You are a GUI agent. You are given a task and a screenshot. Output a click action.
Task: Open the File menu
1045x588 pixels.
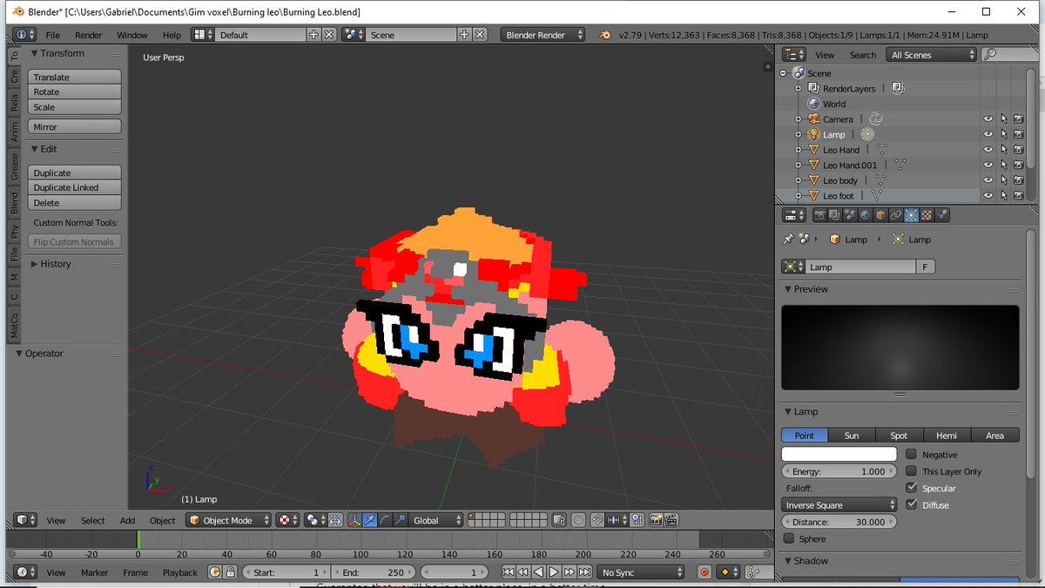[x=53, y=35]
